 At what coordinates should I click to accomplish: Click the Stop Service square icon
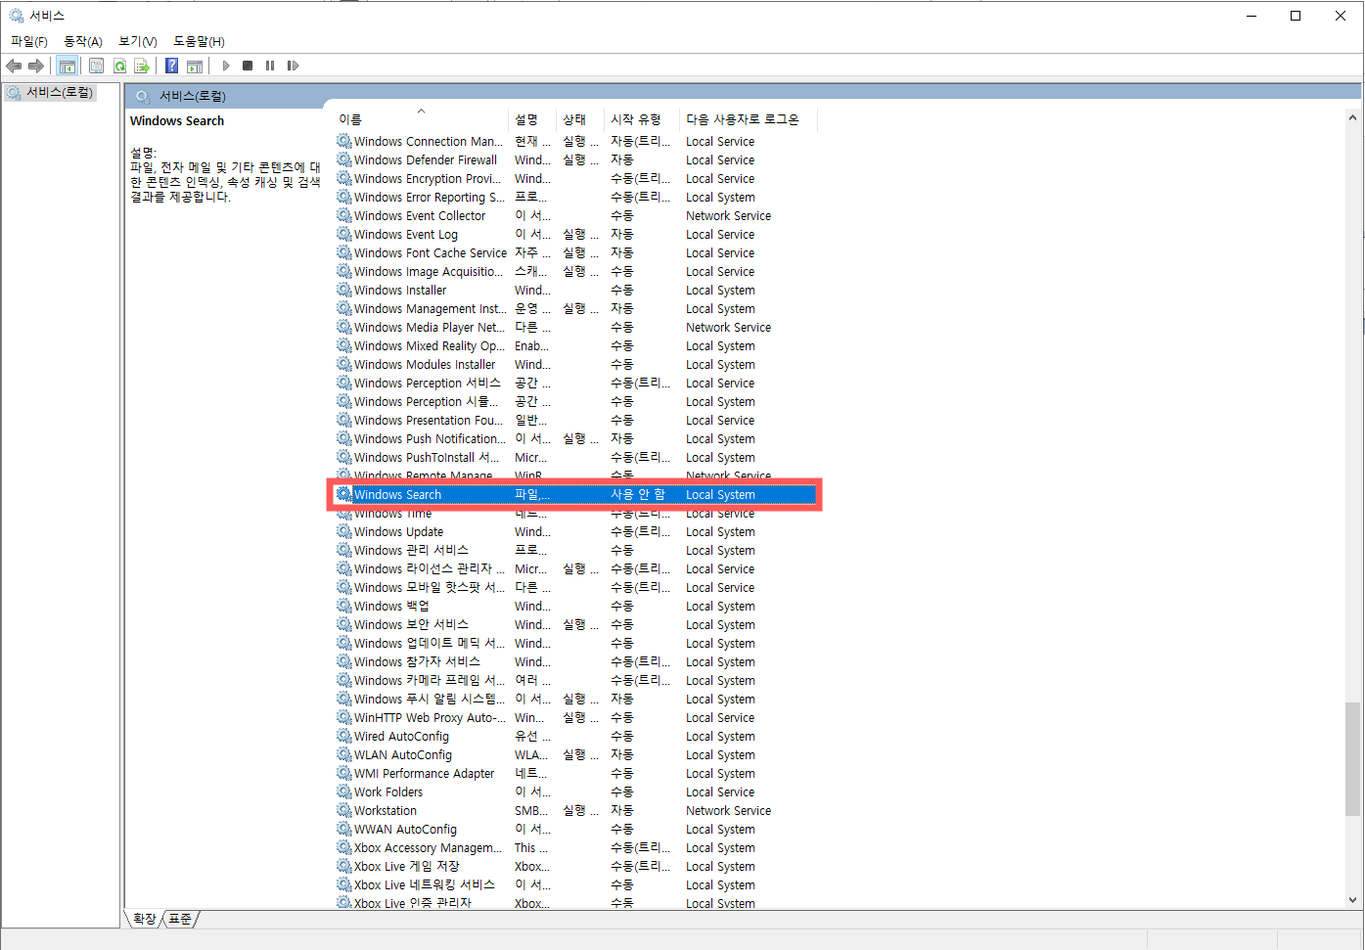(248, 66)
